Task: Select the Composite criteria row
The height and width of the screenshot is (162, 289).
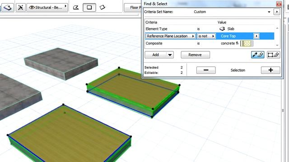Action: (210, 43)
